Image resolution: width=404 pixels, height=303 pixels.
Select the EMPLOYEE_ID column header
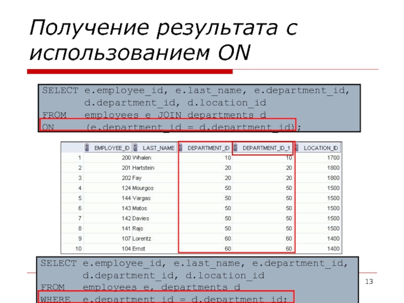click(108, 147)
